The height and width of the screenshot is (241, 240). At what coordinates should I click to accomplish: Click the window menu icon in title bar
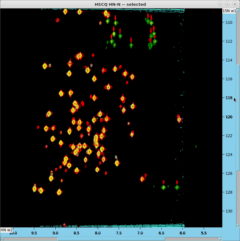click(4, 4)
